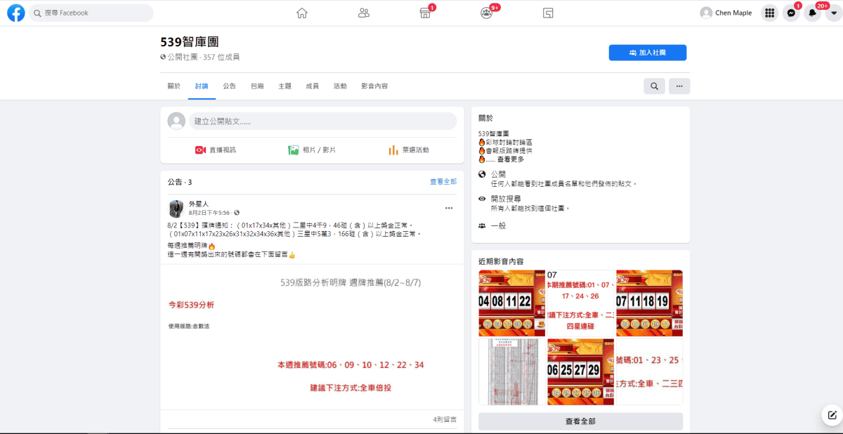This screenshot has width=843, height=434.
Task: Click the 357 位成員 member count
Action: click(221, 57)
